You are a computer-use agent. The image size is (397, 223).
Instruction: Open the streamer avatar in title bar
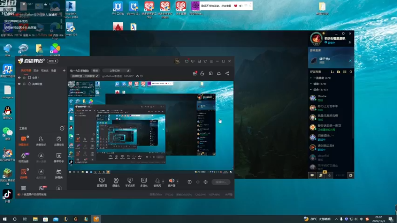click(177, 61)
